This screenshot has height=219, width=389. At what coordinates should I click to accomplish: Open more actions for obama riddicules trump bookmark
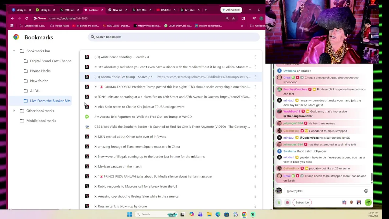point(255,77)
